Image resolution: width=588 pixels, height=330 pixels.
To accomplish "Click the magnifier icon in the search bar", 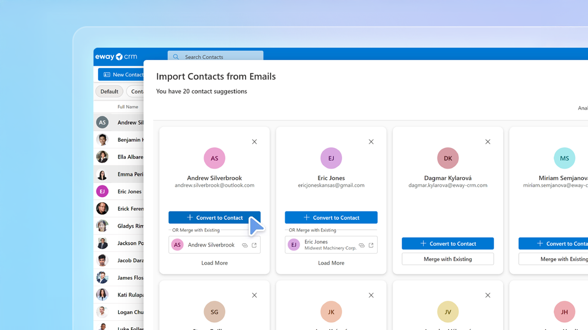I will 175,57.
